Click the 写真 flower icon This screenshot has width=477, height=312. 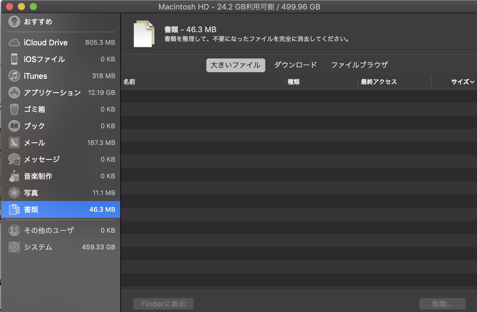14,193
